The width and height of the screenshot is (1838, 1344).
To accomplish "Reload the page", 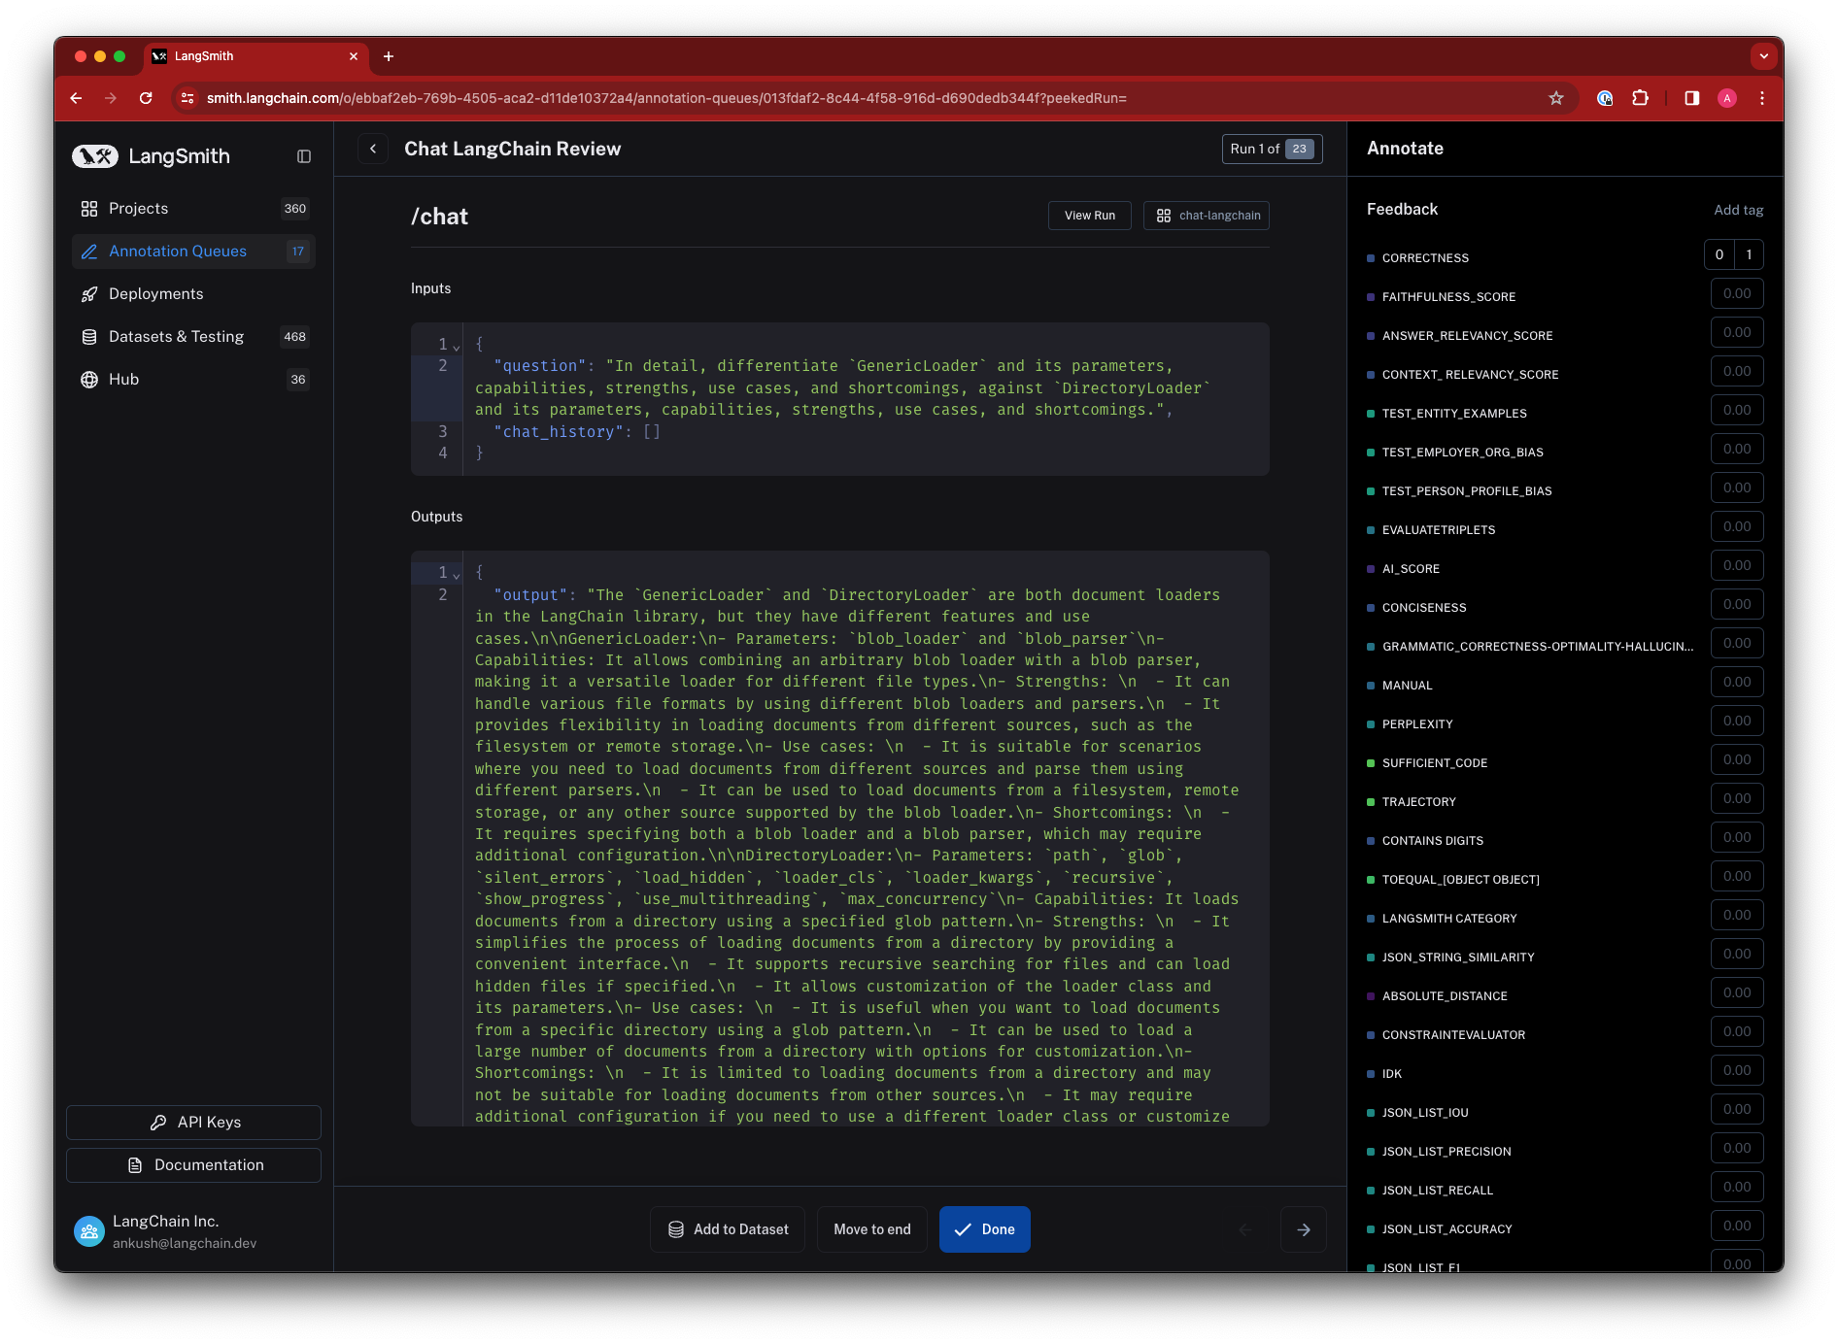I will click(146, 98).
